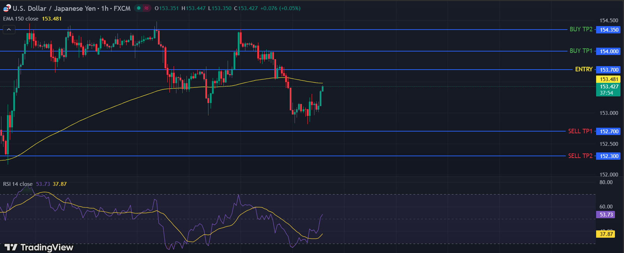The image size is (624, 253).
Task: Click the blue 154.350 price tag
Action: tap(609, 30)
